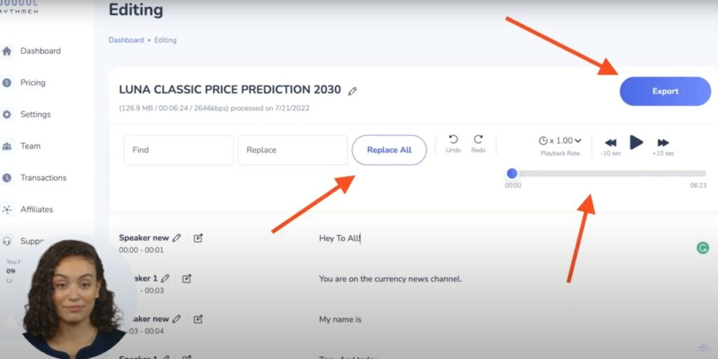Undo the last edit
This screenshot has height=359, width=718.
click(454, 144)
